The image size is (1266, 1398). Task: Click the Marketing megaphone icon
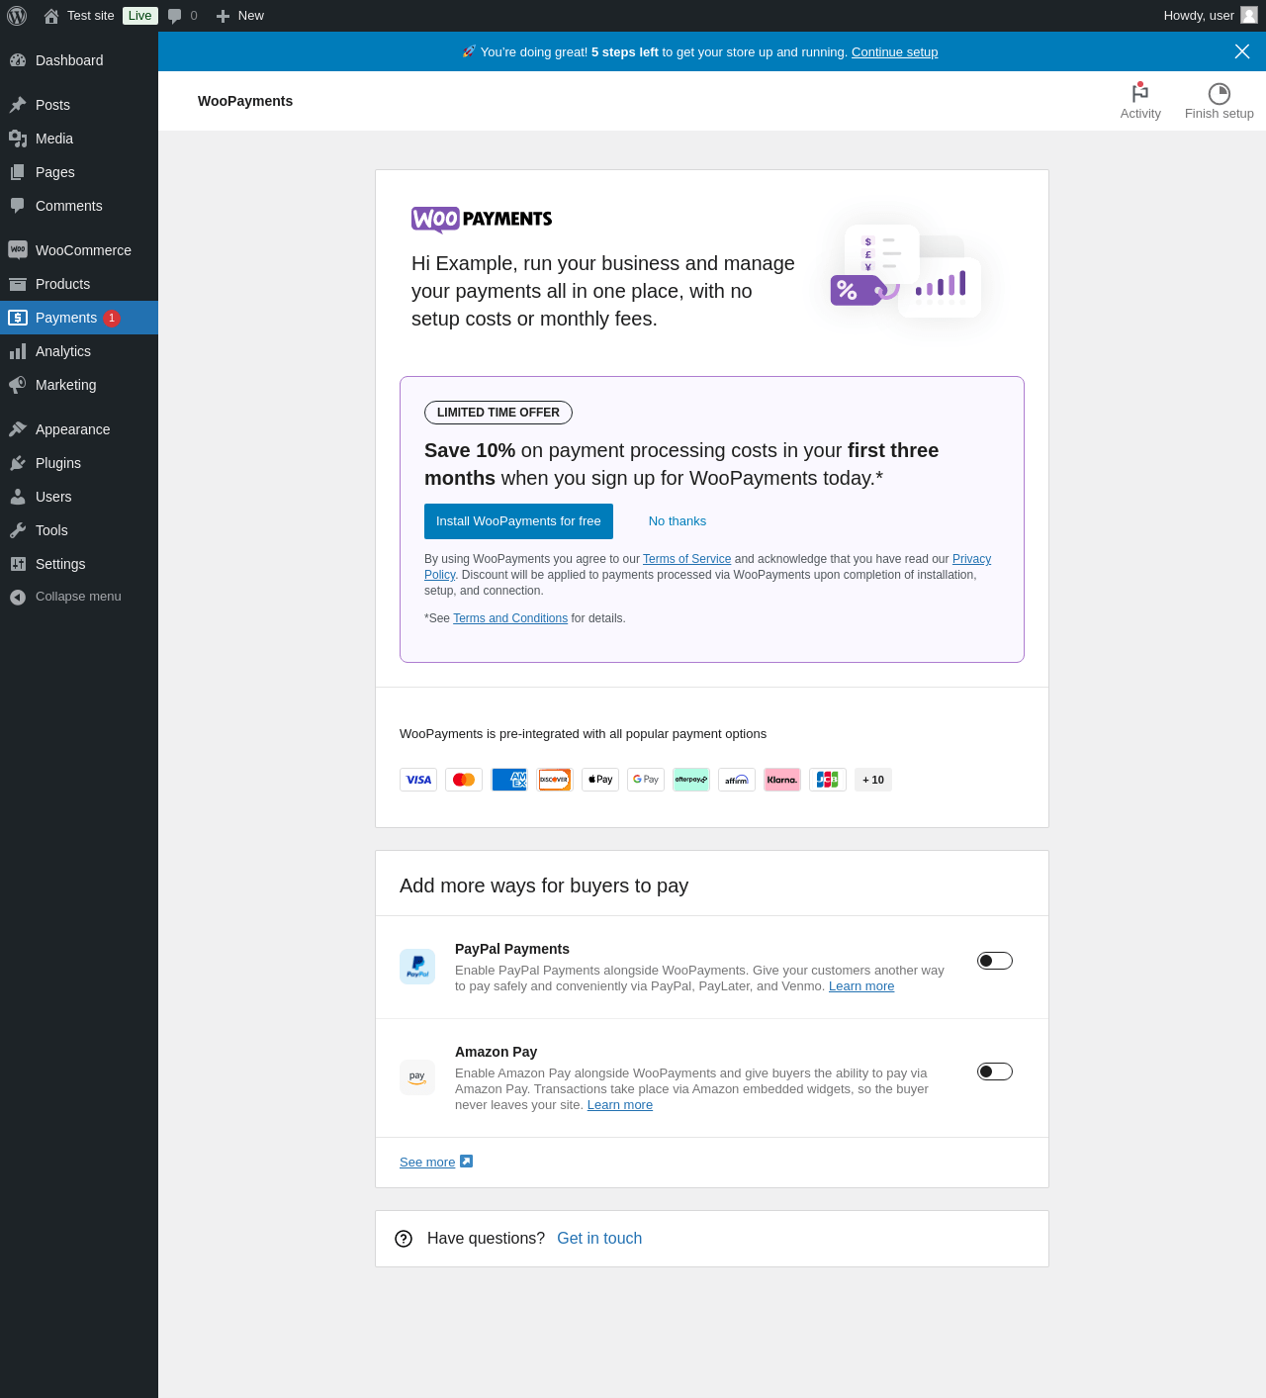pos(18,385)
